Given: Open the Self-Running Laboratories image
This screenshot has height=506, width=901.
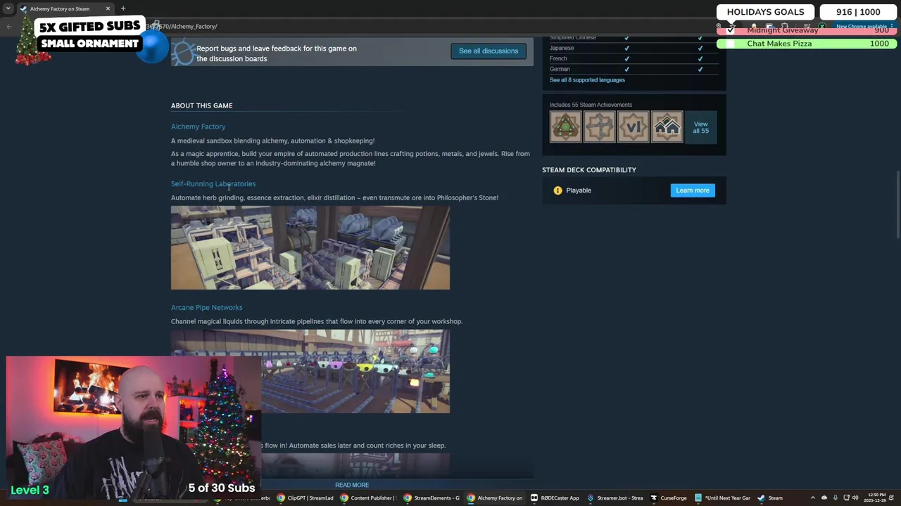Looking at the screenshot, I should (x=310, y=248).
